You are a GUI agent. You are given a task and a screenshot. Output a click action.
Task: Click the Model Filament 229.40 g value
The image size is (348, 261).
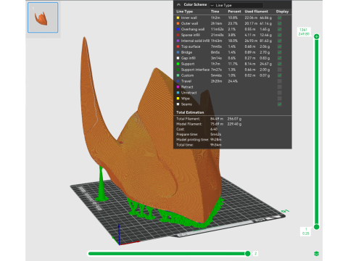(234, 124)
